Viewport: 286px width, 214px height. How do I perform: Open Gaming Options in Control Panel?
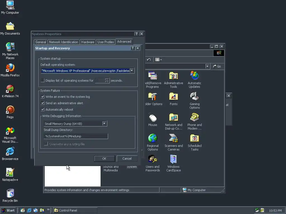click(194, 101)
